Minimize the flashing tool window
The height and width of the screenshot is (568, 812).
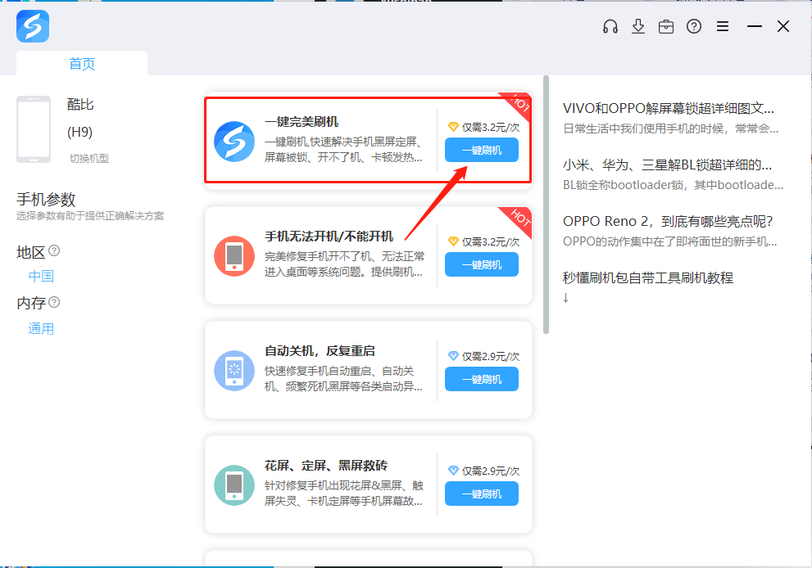755,26
